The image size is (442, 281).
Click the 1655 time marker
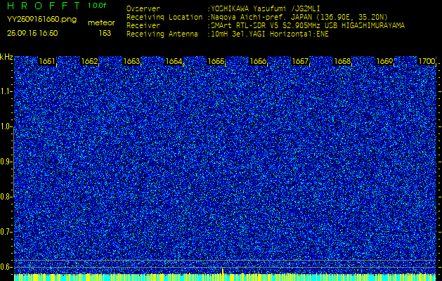pyautogui.click(x=216, y=61)
